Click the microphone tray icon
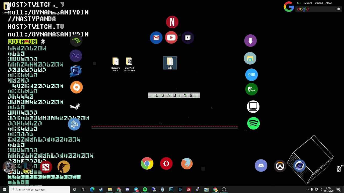 [312, 190]
